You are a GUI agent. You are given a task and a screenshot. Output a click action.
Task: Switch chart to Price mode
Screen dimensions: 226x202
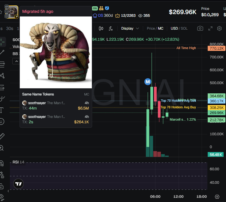[x=151, y=28]
